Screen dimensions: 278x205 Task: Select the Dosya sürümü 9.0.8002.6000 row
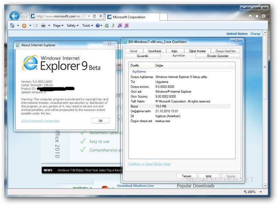[x=180, y=87]
